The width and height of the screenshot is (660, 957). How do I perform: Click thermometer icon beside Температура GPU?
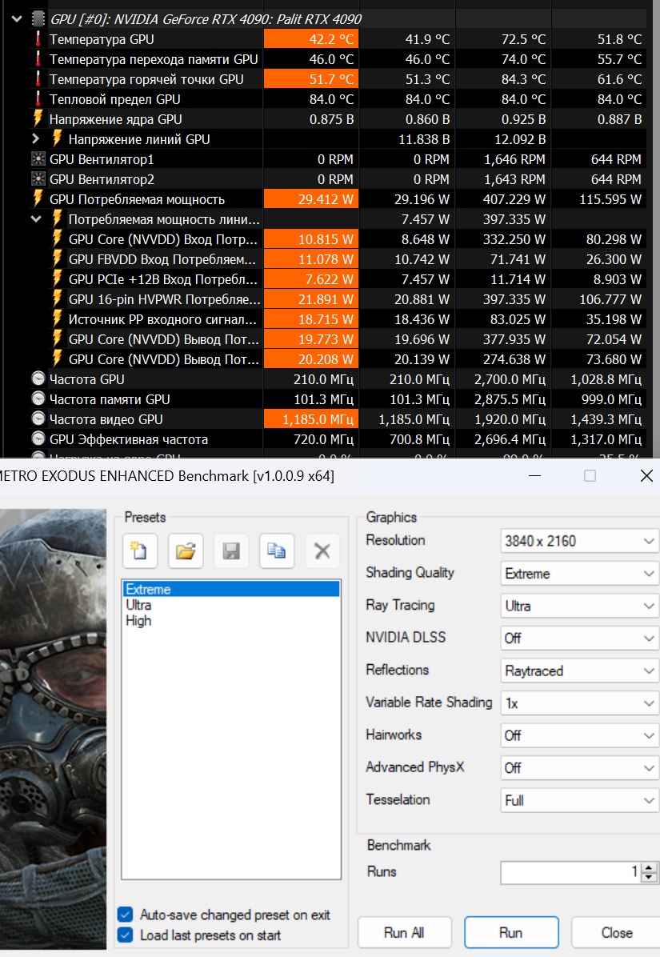pos(38,39)
